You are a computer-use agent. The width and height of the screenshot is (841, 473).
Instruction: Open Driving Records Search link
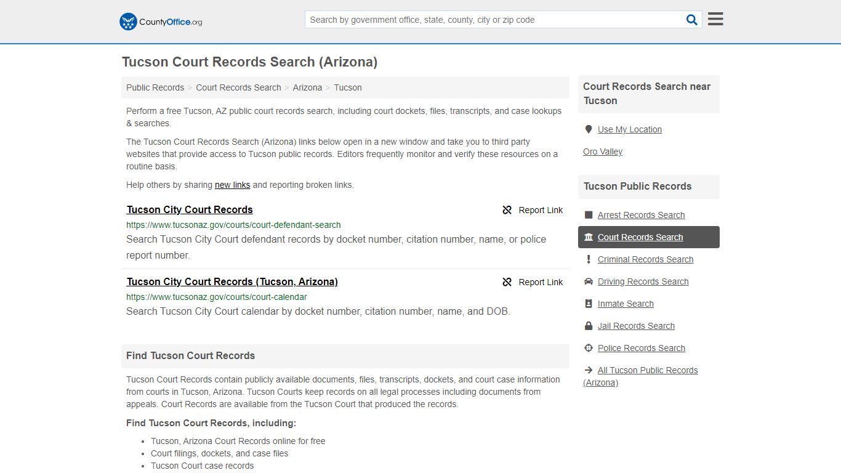[643, 281]
